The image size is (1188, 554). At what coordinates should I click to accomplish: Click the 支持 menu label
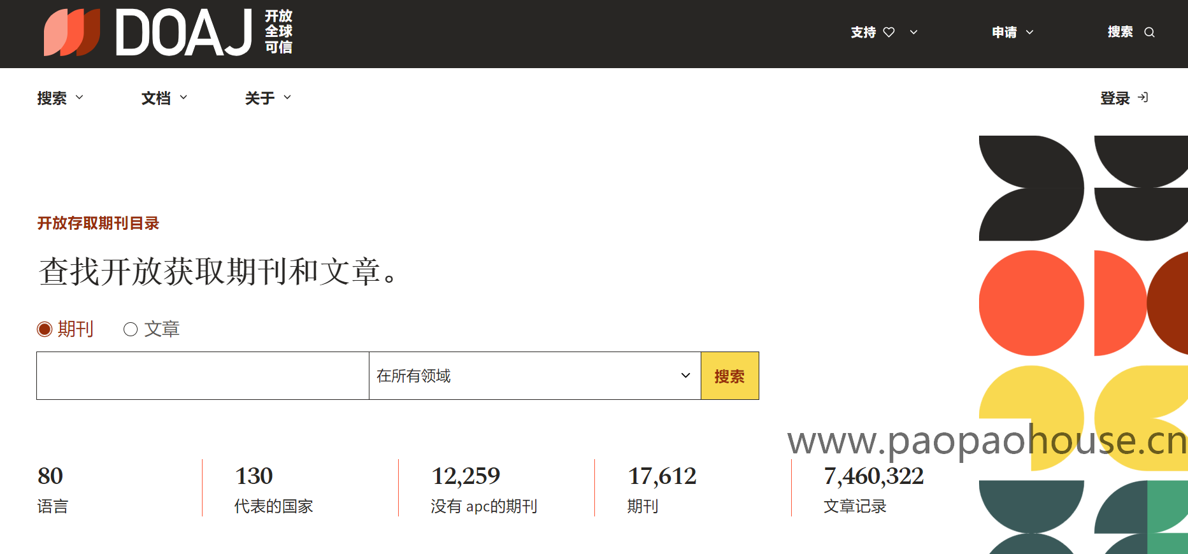(x=863, y=32)
